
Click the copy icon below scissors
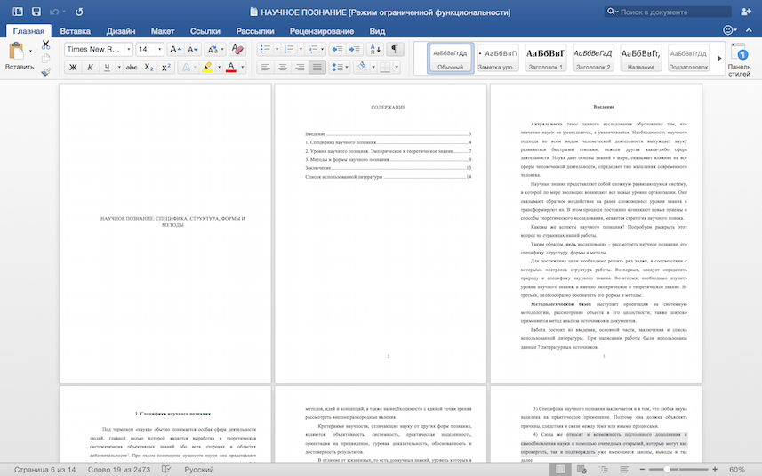pyautogui.click(x=45, y=59)
